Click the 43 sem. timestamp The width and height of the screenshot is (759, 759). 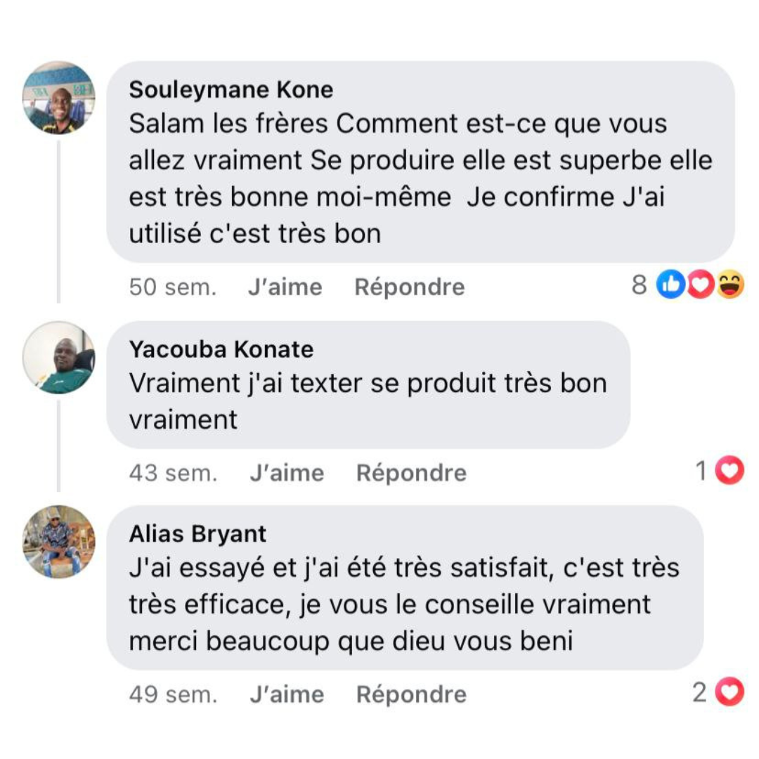[173, 473]
